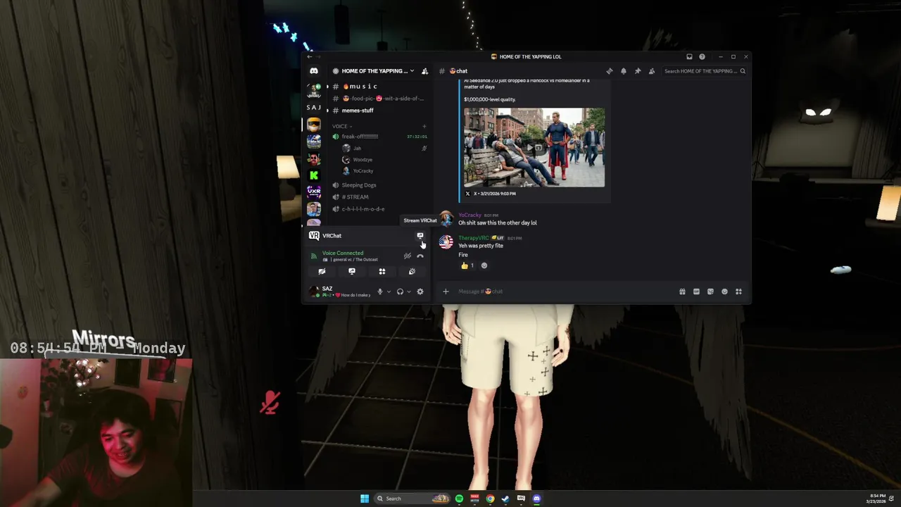Open the taskbar clock and date

[876, 499]
